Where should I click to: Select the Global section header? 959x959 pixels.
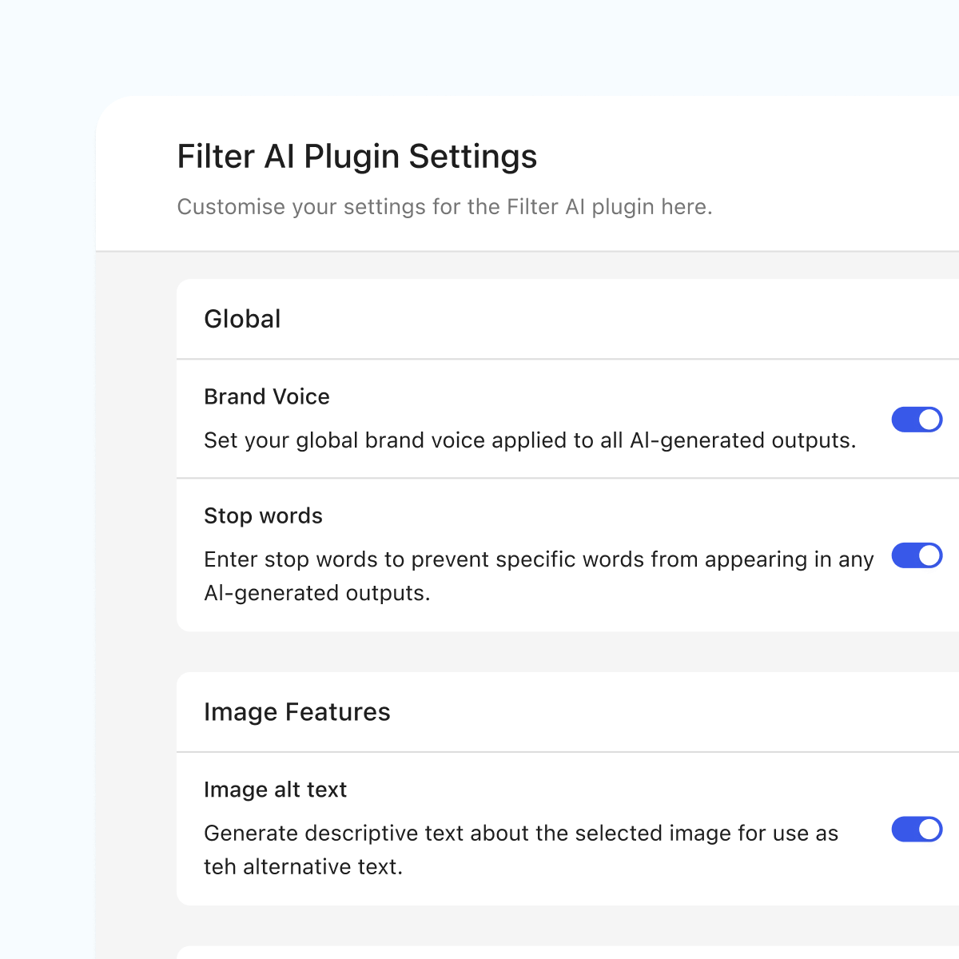[242, 319]
